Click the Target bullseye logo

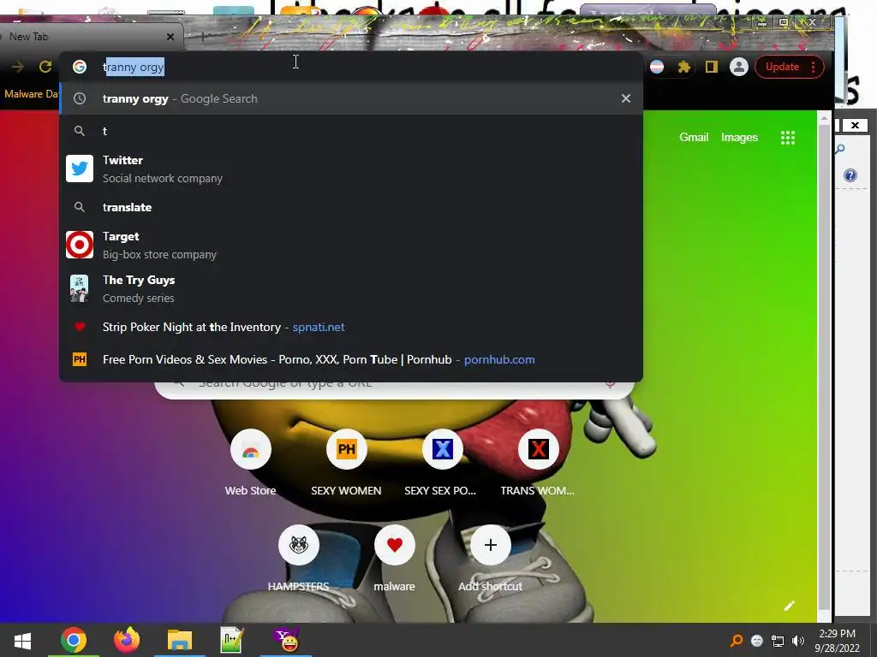point(80,245)
